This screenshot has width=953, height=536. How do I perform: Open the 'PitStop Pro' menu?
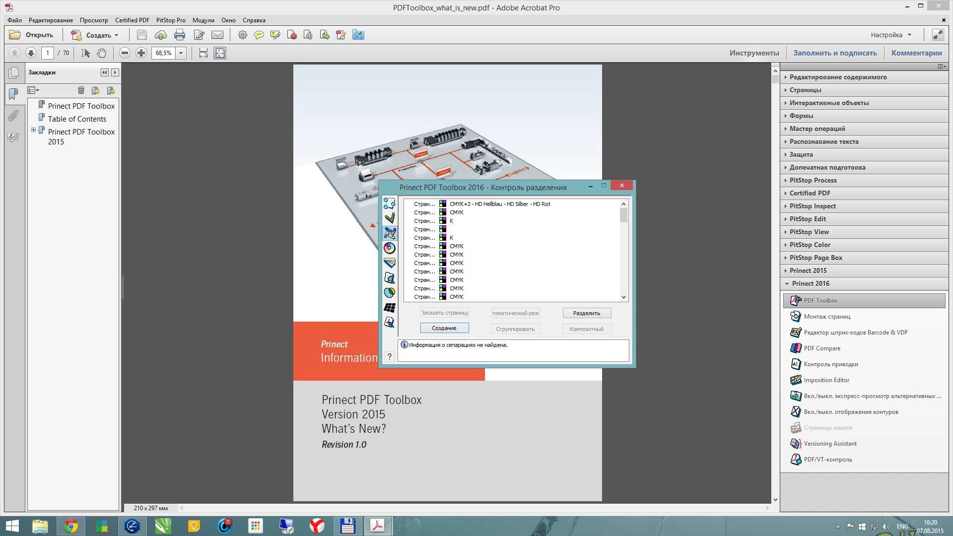point(171,20)
